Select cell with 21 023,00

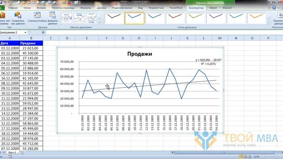31,48
